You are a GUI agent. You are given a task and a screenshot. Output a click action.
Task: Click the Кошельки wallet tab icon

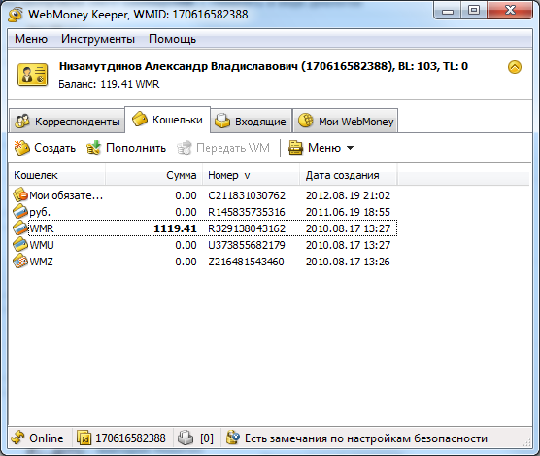(140, 119)
